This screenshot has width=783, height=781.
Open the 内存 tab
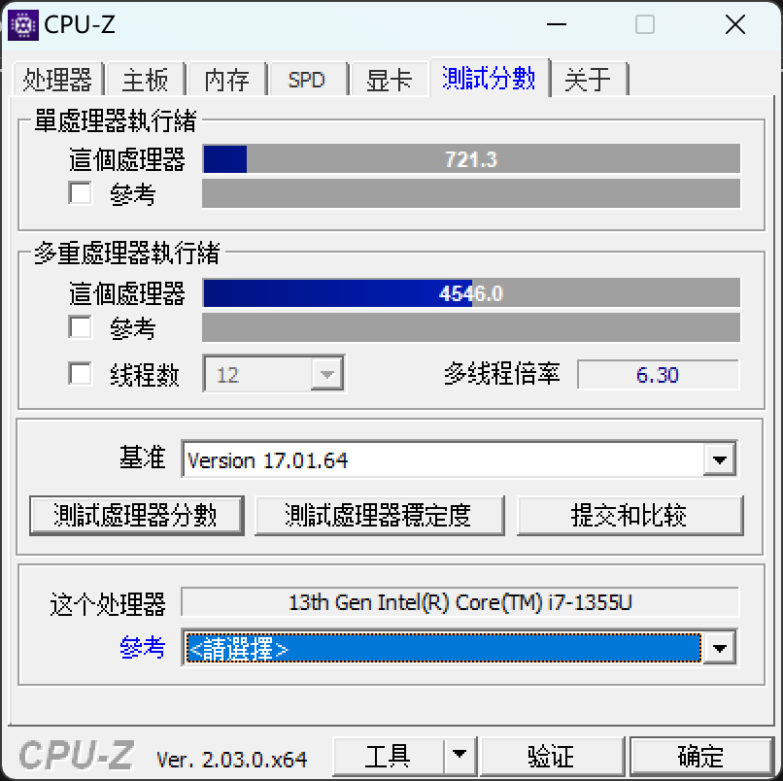tap(226, 79)
